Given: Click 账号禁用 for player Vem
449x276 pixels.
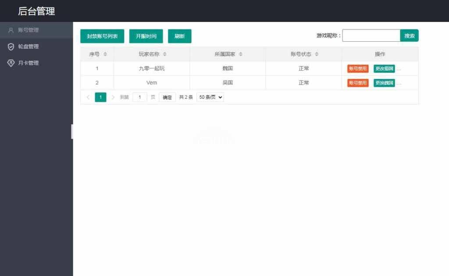Looking at the screenshot, I should (x=358, y=83).
